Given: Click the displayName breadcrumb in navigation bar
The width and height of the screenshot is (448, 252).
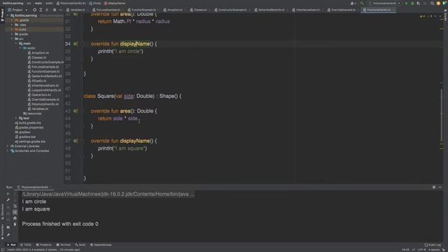Looking at the screenshot, I should tap(115, 3).
